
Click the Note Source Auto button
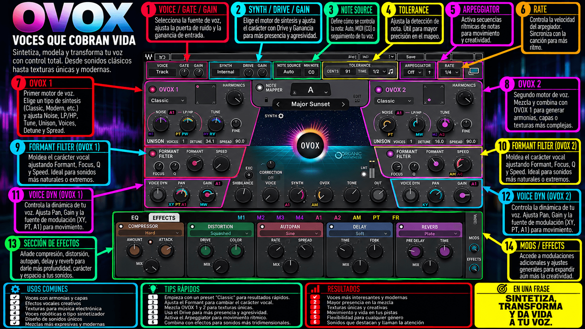(289, 72)
